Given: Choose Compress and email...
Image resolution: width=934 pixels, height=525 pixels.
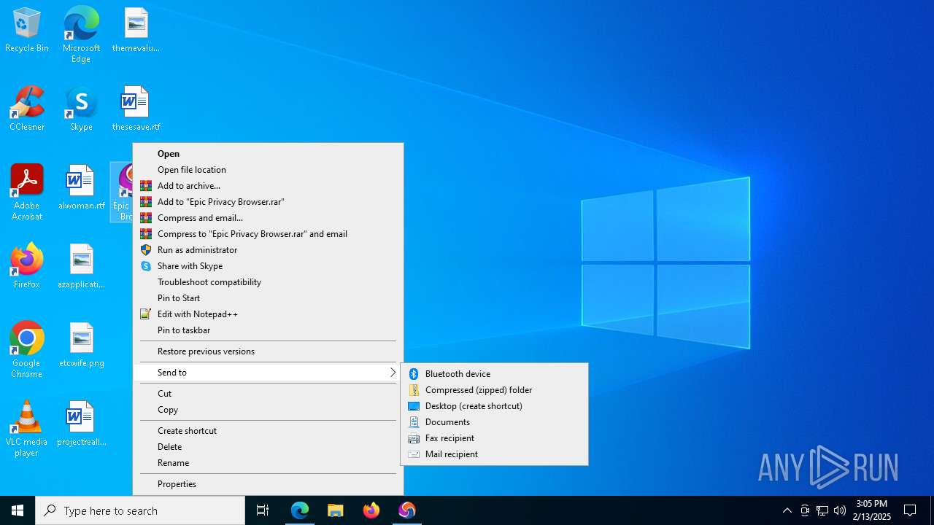Looking at the screenshot, I should pos(268,218).
